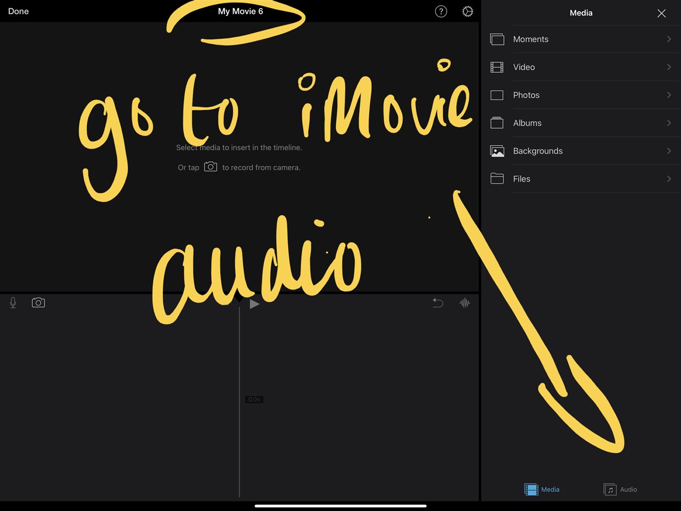Expand the Video row chevron

(x=669, y=67)
